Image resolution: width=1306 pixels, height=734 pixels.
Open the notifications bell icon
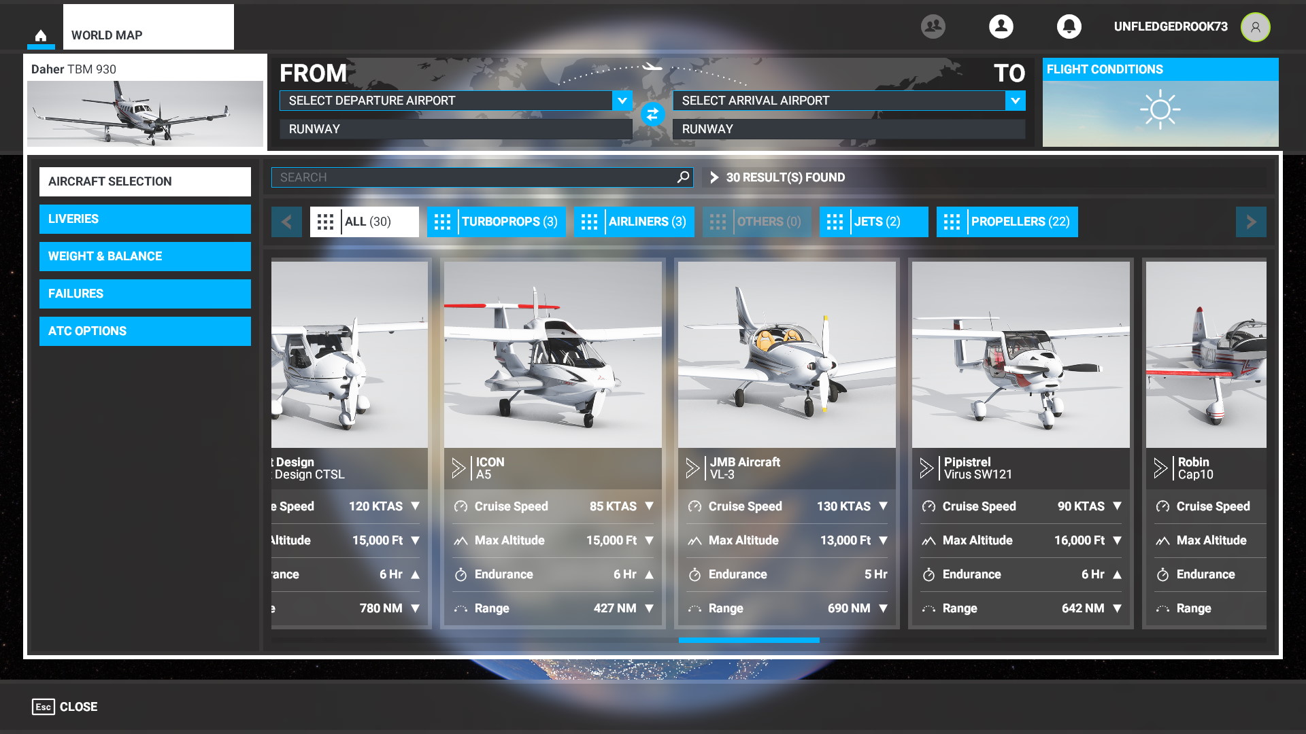(1069, 27)
